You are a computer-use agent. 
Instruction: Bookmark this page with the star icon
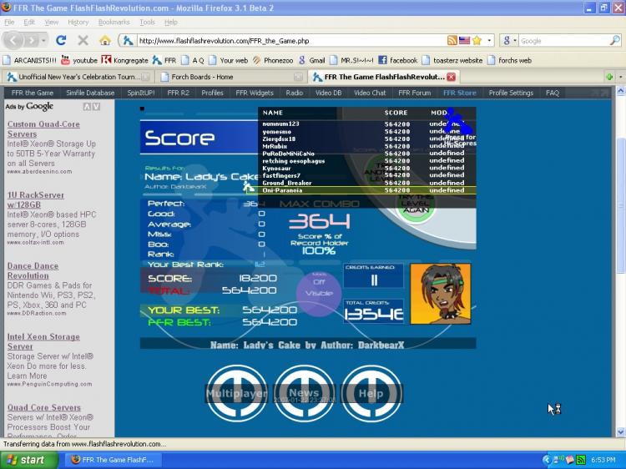(477, 40)
